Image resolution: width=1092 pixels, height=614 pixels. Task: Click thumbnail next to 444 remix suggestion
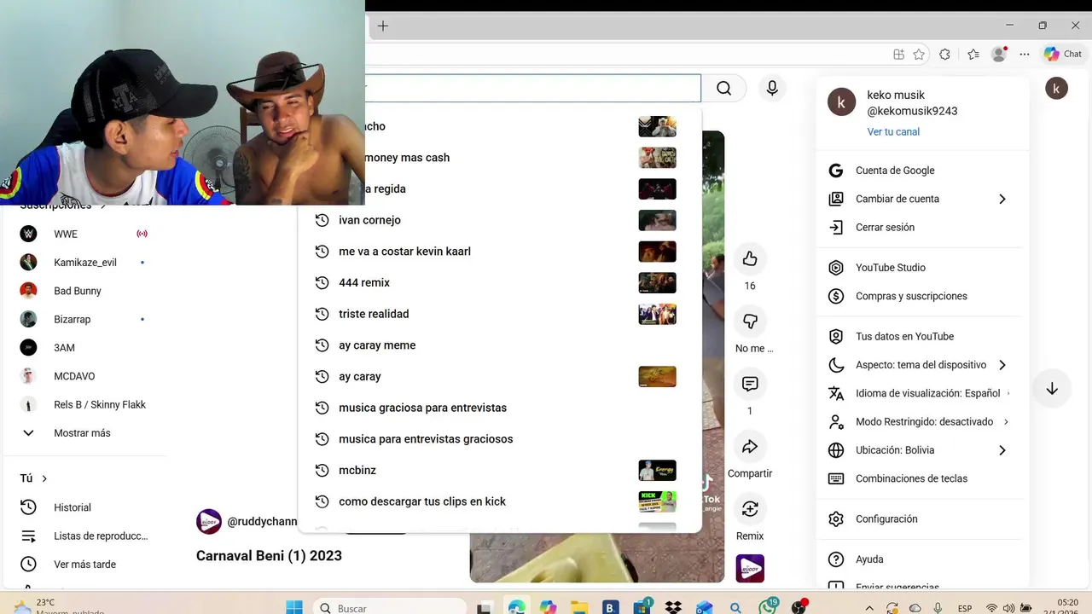pos(657,282)
